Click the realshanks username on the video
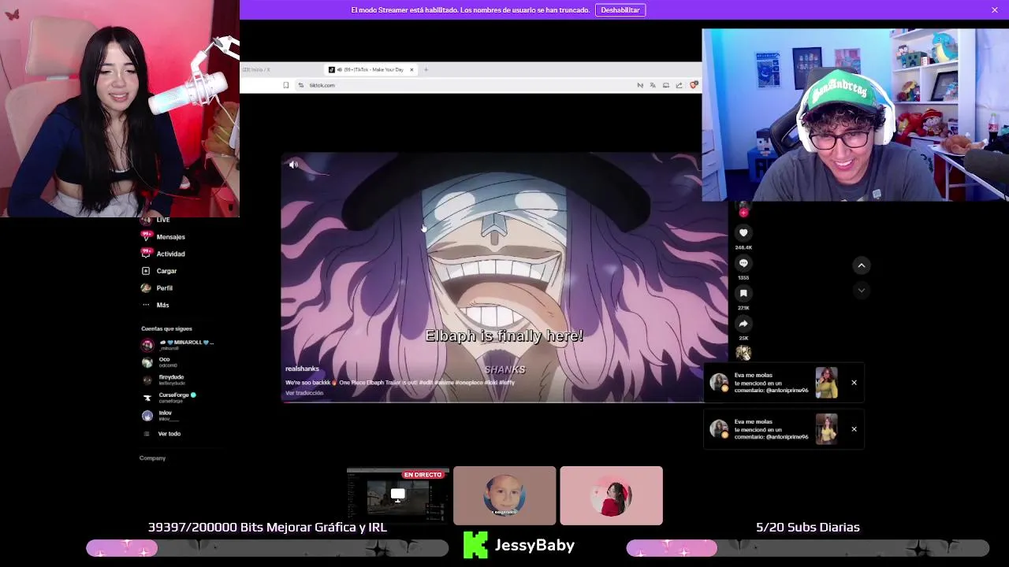 pos(302,369)
